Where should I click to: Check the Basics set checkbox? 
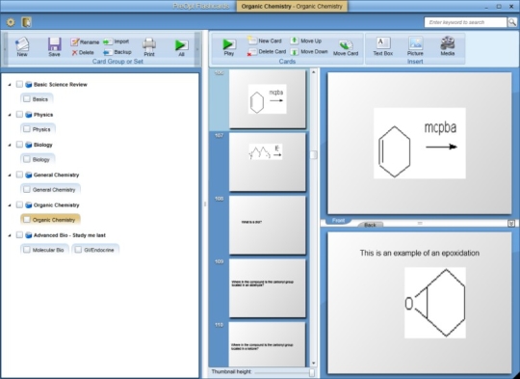pos(27,99)
